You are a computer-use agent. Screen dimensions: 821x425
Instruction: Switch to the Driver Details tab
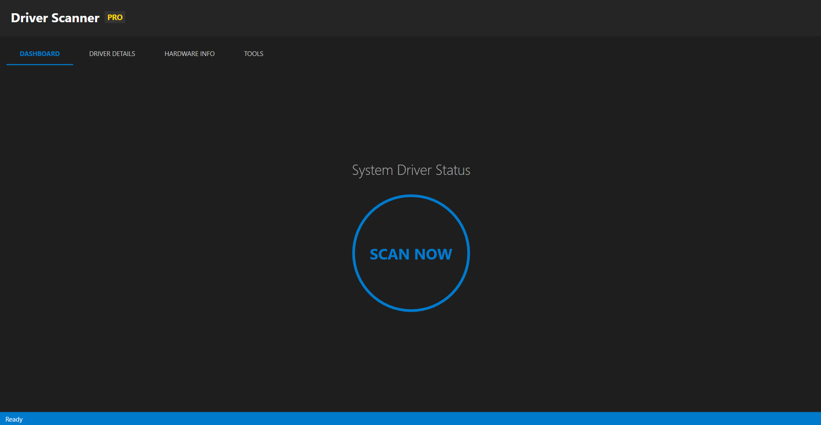[x=112, y=54]
